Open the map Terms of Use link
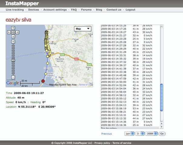183x145 pixels. 86,85
